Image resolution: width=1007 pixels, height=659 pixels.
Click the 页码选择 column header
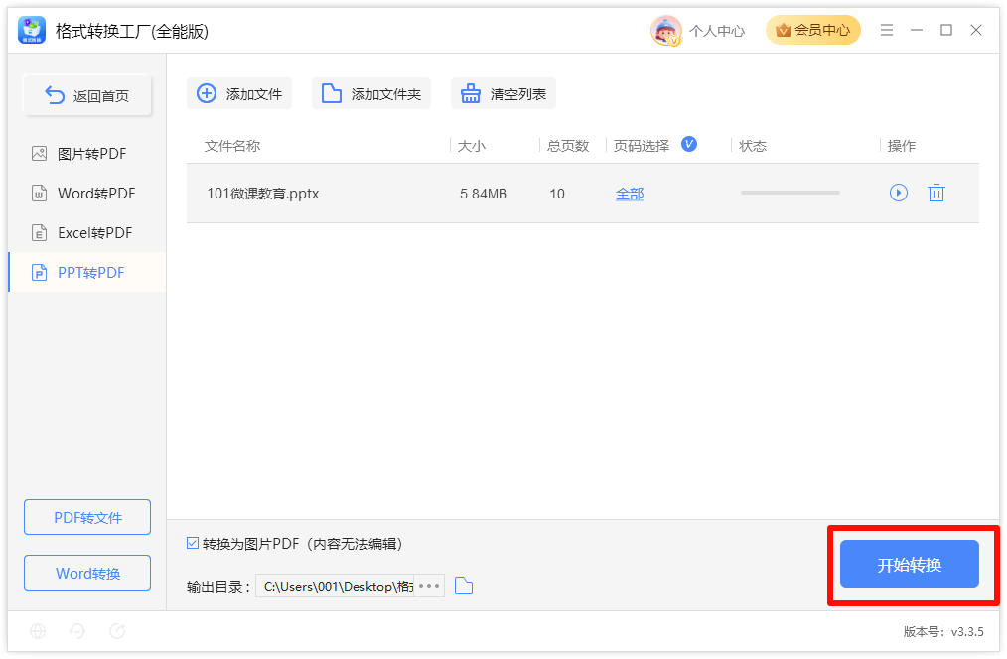641,146
